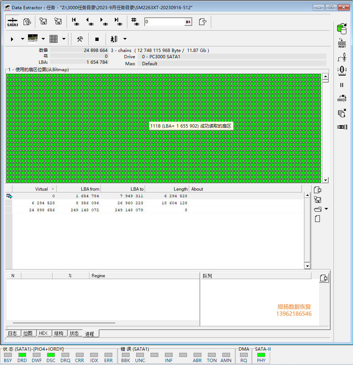353x365 pixels.
Task: Click the LBA from column header
Action: coord(78,189)
